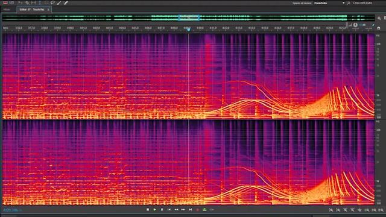Select the Slip tool
386x217 pixels.
(x=34, y=2)
